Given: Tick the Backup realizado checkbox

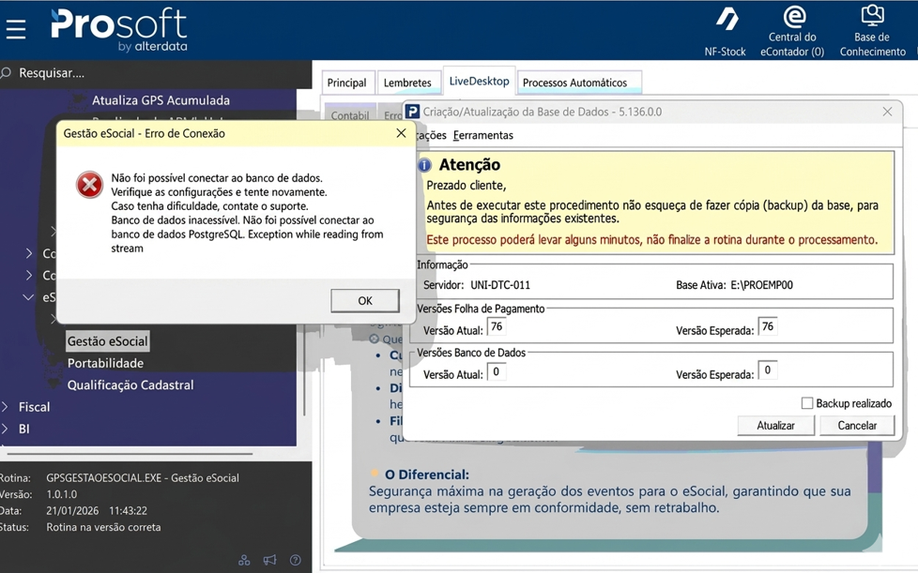Looking at the screenshot, I should click(x=806, y=403).
